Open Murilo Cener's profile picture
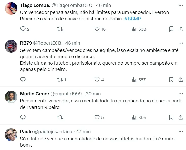 pos(11,97)
